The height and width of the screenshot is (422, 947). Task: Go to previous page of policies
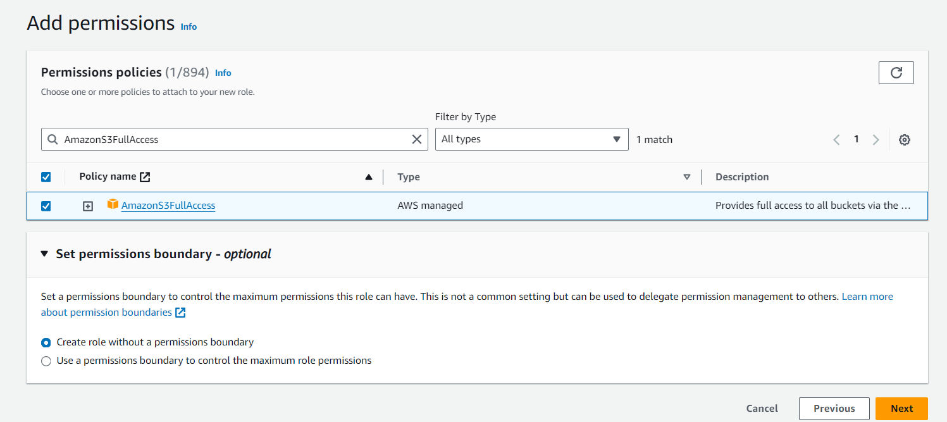click(x=836, y=140)
